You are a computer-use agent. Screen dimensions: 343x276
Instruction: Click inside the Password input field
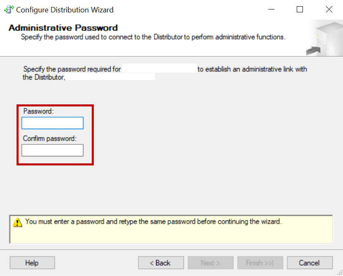(52, 123)
